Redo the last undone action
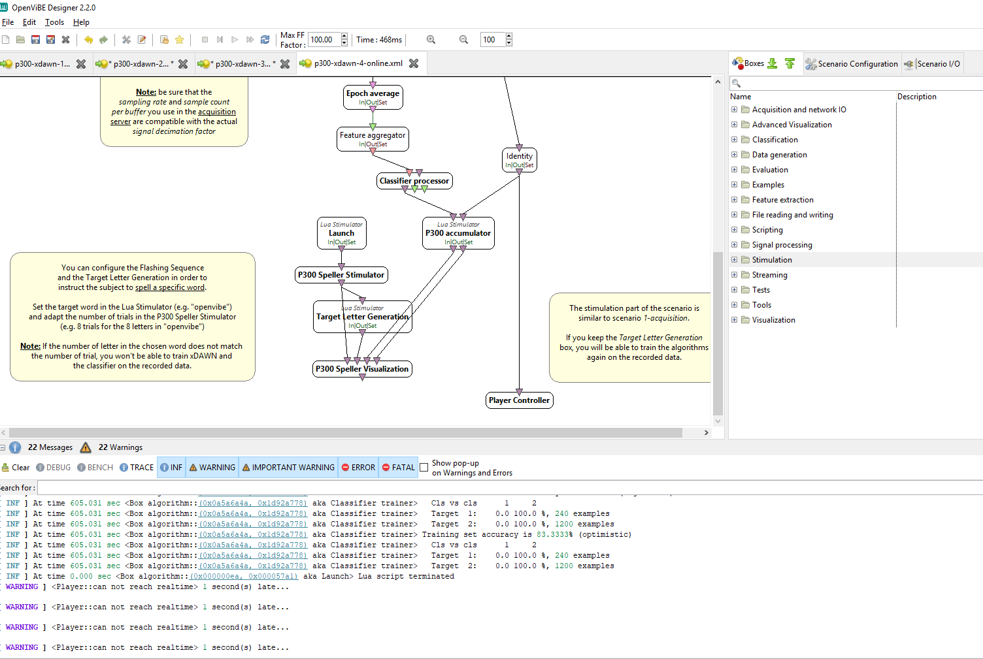This screenshot has height=659, width=983. point(103,40)
